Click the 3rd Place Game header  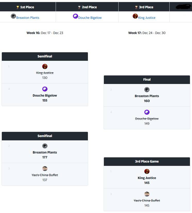147,161
